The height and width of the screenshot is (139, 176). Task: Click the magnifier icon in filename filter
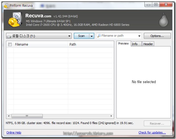point(99,36)
